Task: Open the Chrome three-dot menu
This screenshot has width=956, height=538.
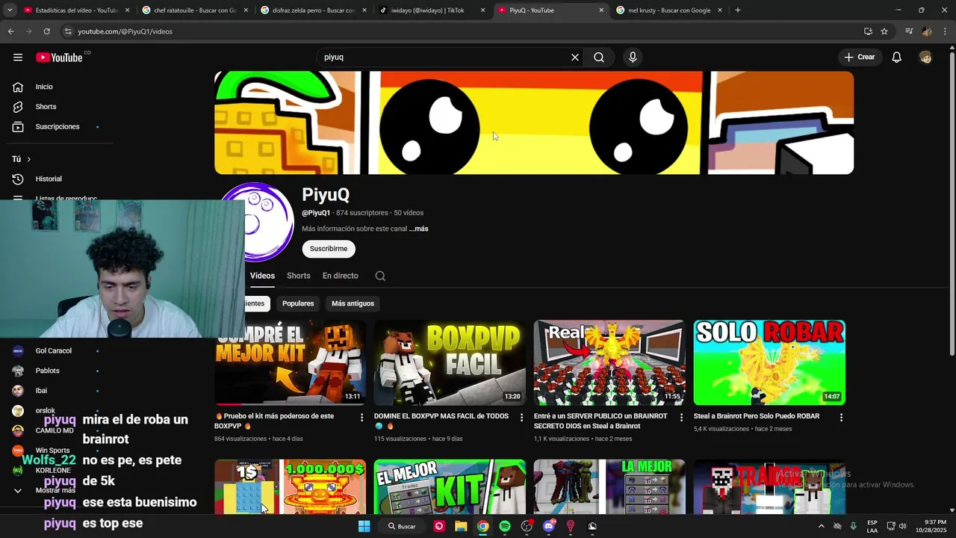Action: (946, 31)
